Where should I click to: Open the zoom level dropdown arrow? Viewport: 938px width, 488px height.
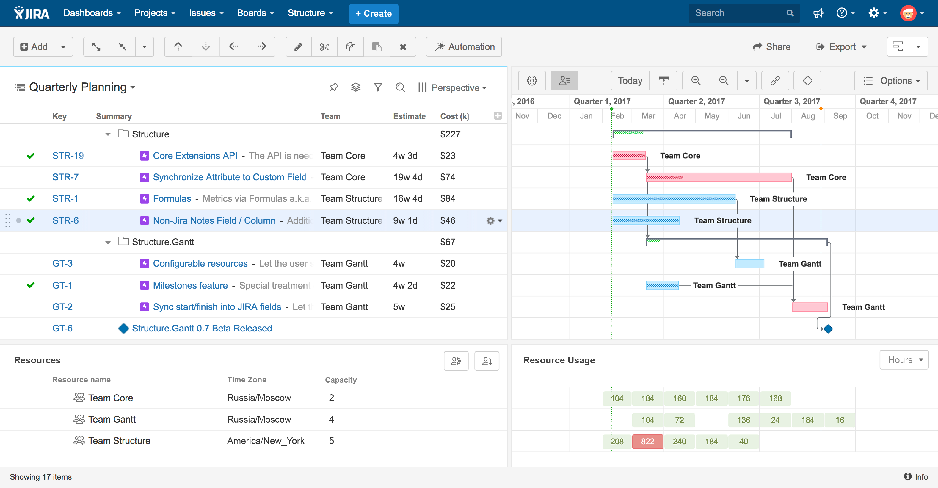pyautogui.click(x=747, y=81)
